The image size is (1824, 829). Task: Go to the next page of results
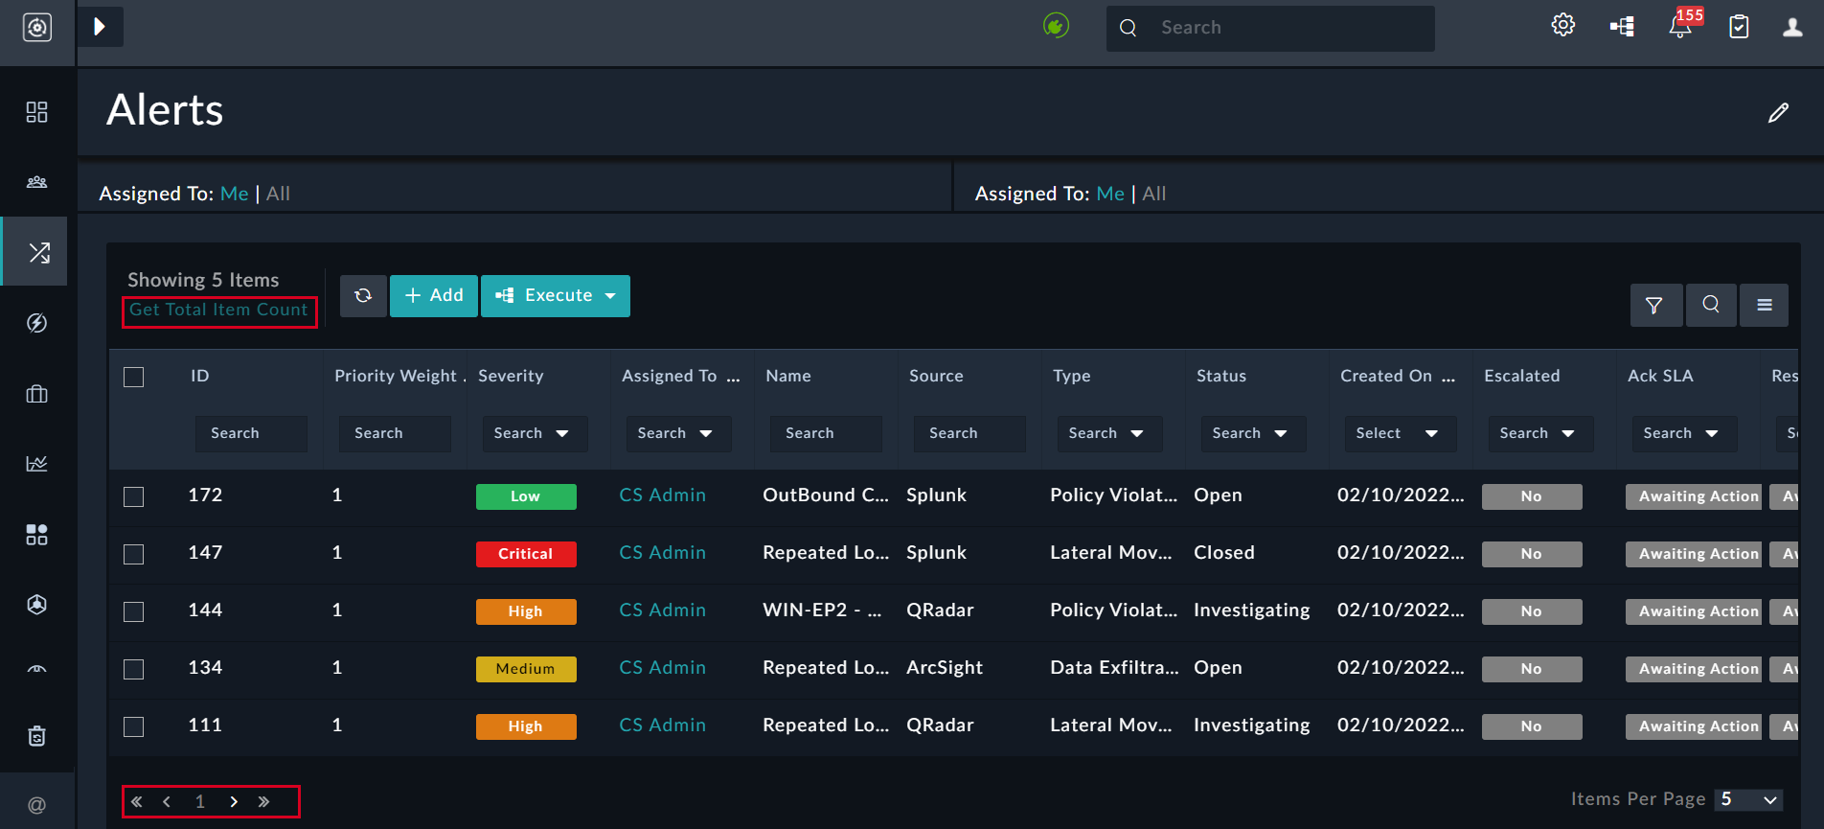click(234, 801)
